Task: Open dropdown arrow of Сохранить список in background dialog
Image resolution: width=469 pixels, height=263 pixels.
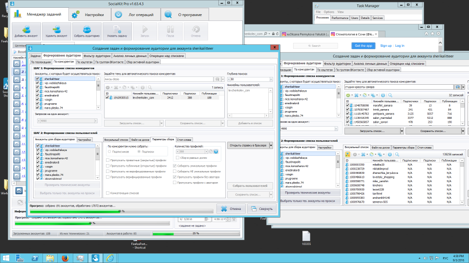Action: [x=463, y=131]
